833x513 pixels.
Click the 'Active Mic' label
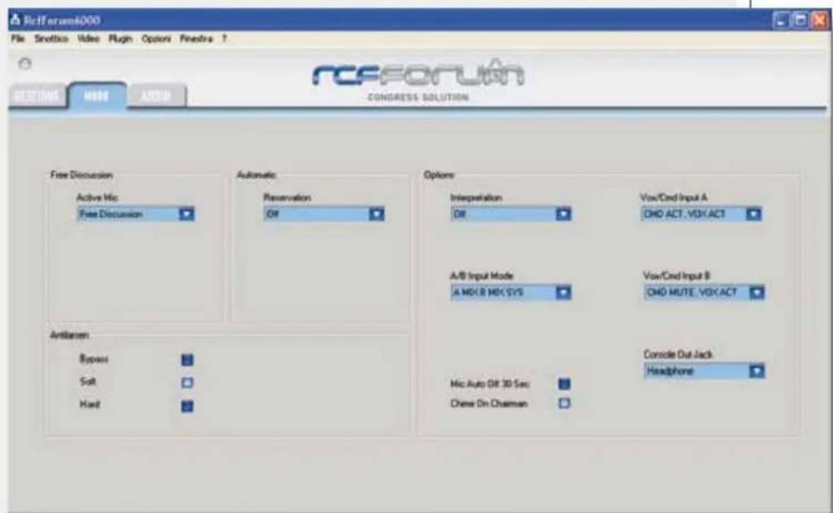coord(97,198)
